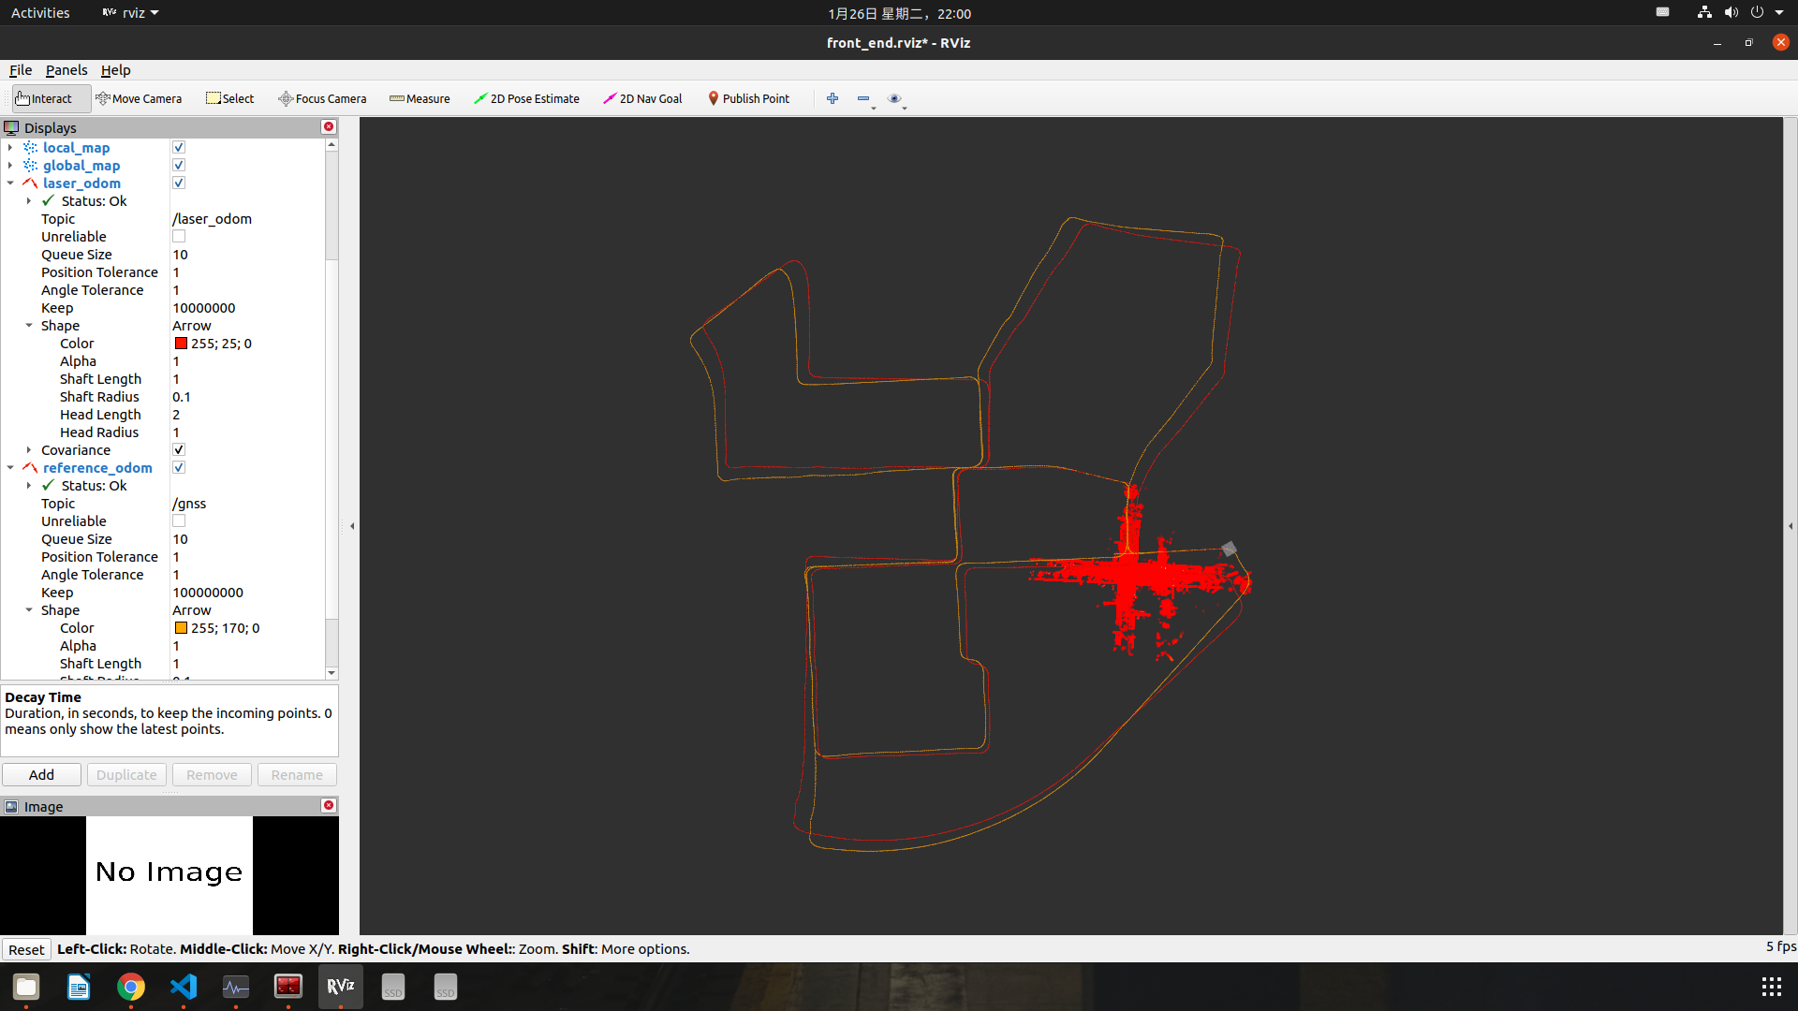Open the eye view options icon

coord(894,98)
